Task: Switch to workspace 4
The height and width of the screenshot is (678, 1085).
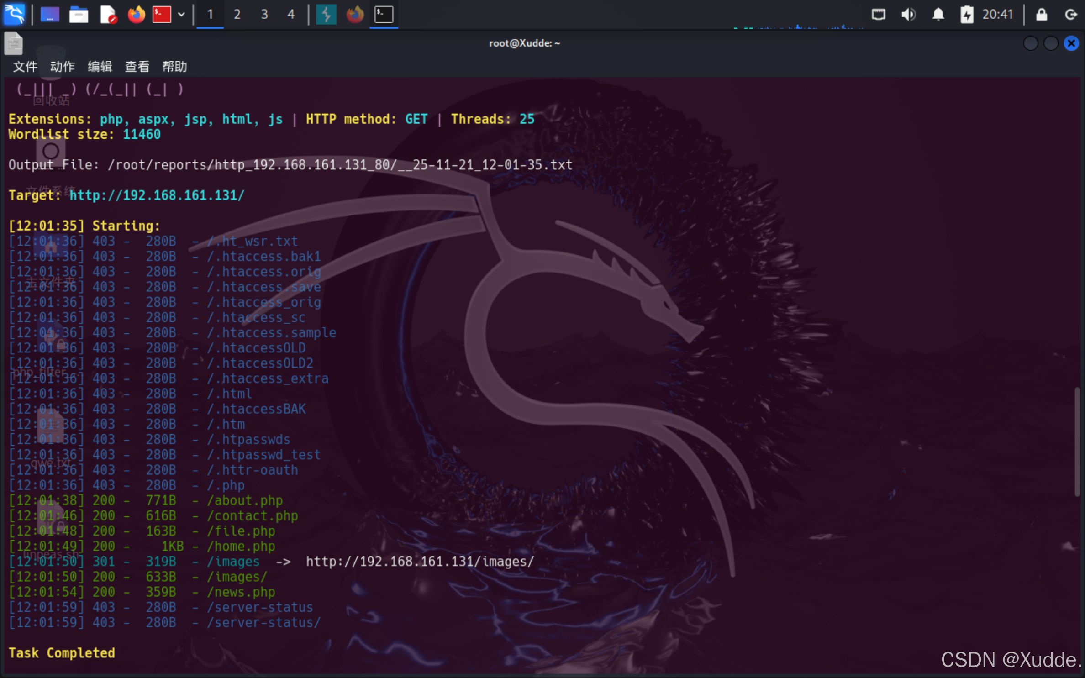Action: (291, 14)
